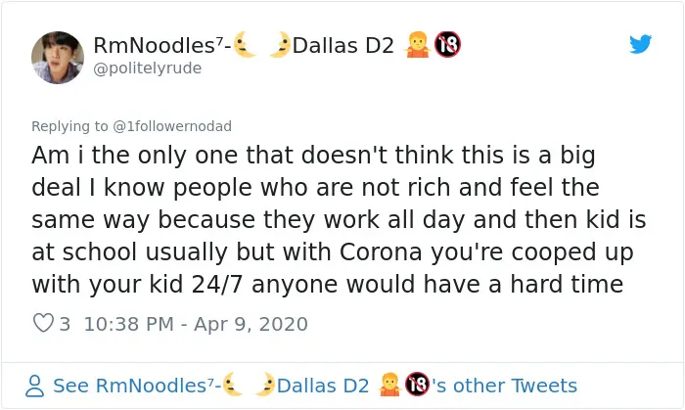
Task: Click the Dallas D2 text in header name
Action: (x=343, y=45)
